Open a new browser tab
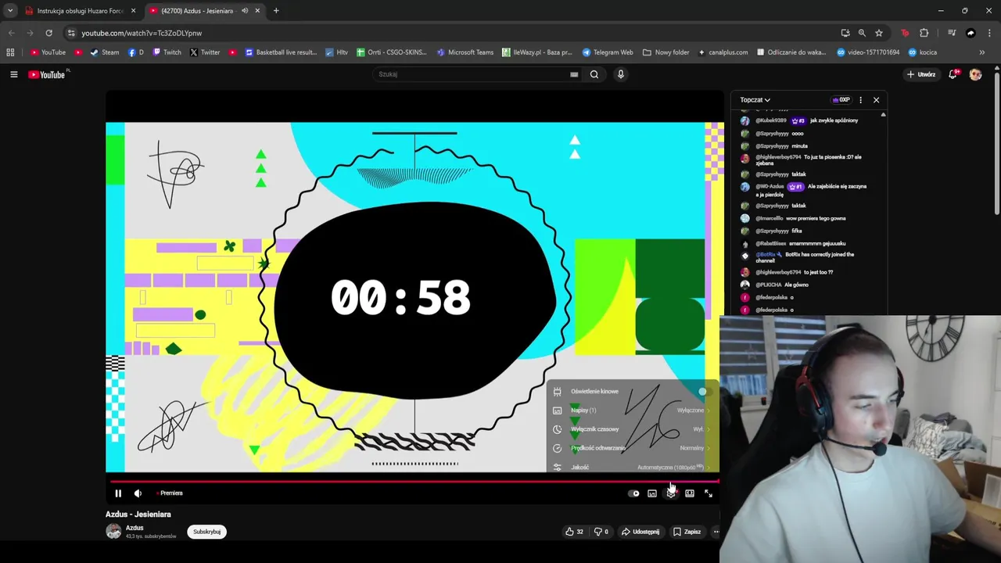This screenshot has height=563, width=1001. [276, 11]
